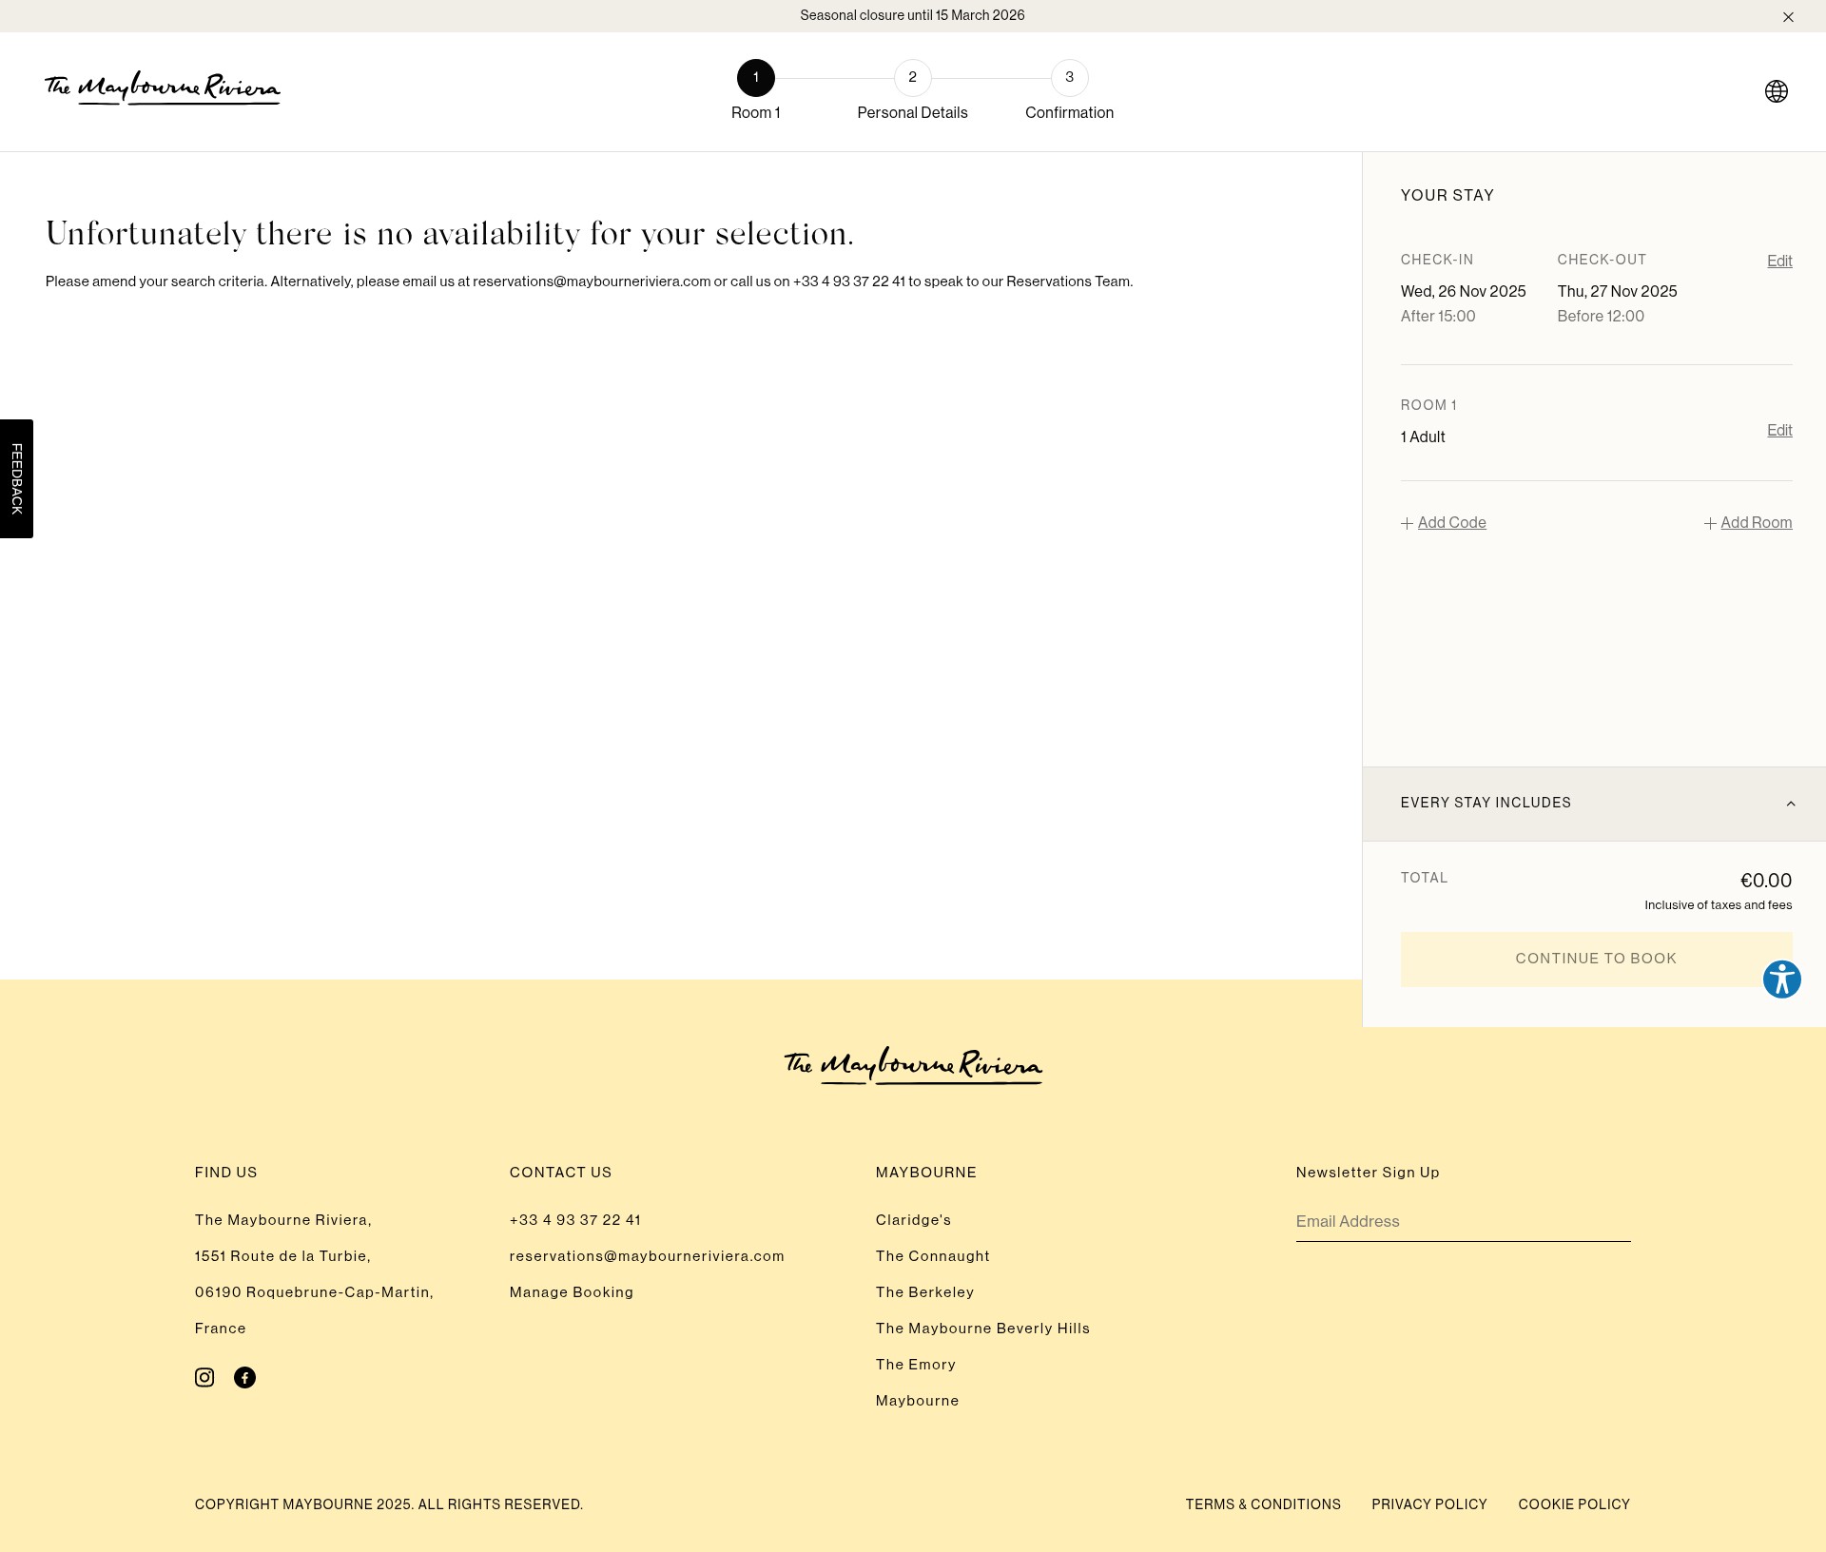This screenshot has height=1552, width=1826.
Task: Click 'Inclusive of taxes and fees' note
Action: pyautogui.click(x=1719, y=905)
